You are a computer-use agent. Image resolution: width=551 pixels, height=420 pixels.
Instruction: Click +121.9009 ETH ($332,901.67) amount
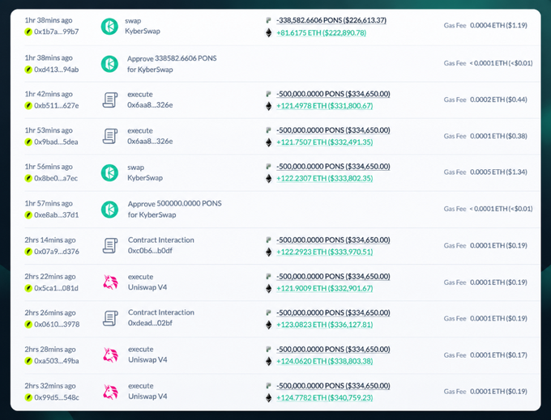[x=325, y=288]
